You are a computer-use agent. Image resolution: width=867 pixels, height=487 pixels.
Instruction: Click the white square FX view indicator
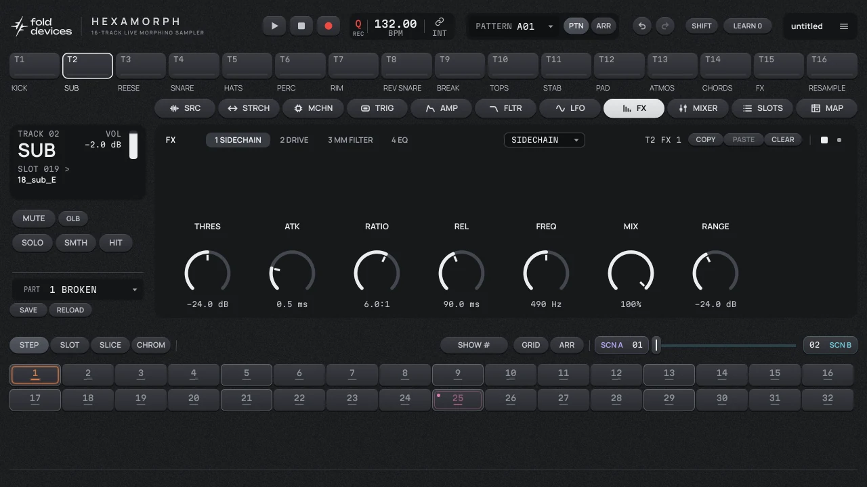[824, 140]
